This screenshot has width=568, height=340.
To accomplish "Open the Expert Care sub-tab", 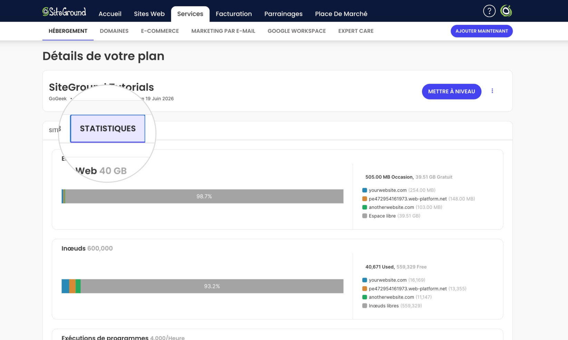I will (356, 31).
